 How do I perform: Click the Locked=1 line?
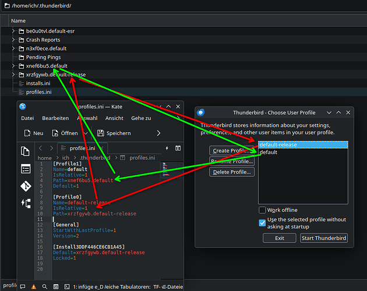[x=64, y=258]
